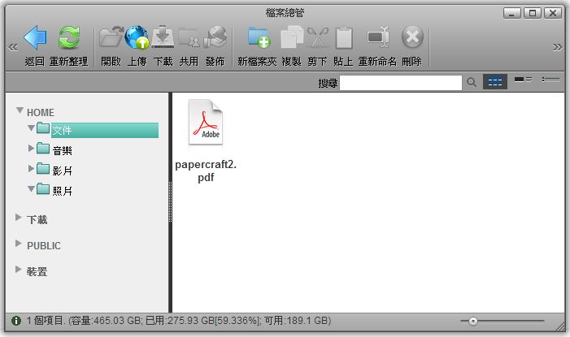Click the 上傳 (Upload) globe icon
Viewport: 570px width, 337px height.
click(x=136, y=37)
